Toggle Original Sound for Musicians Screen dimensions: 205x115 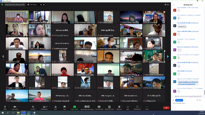[x=15, y=5]
